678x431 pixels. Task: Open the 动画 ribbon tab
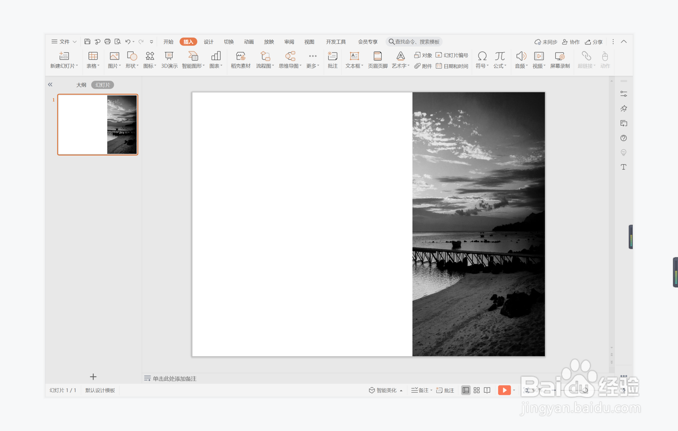pos(249,41)
